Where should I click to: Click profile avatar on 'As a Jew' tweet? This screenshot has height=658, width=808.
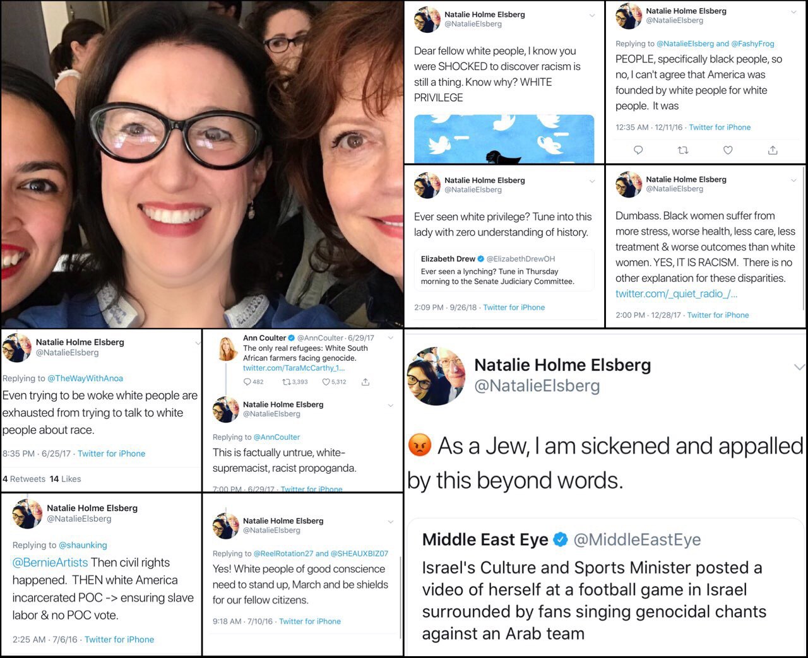(435, 375)
